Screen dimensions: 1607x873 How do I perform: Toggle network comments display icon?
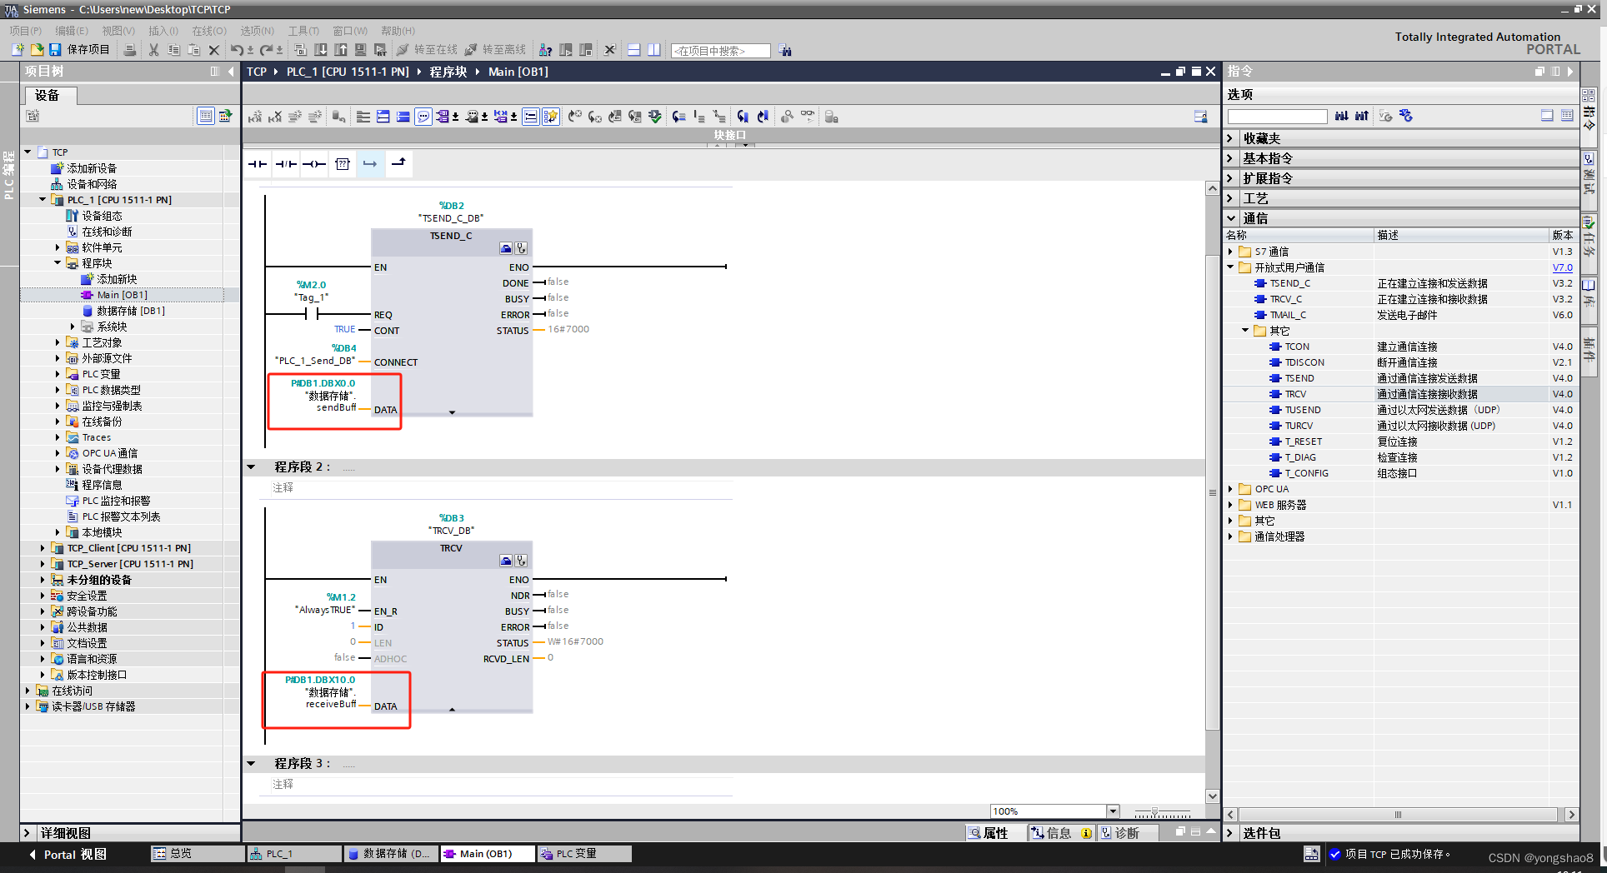423,117
